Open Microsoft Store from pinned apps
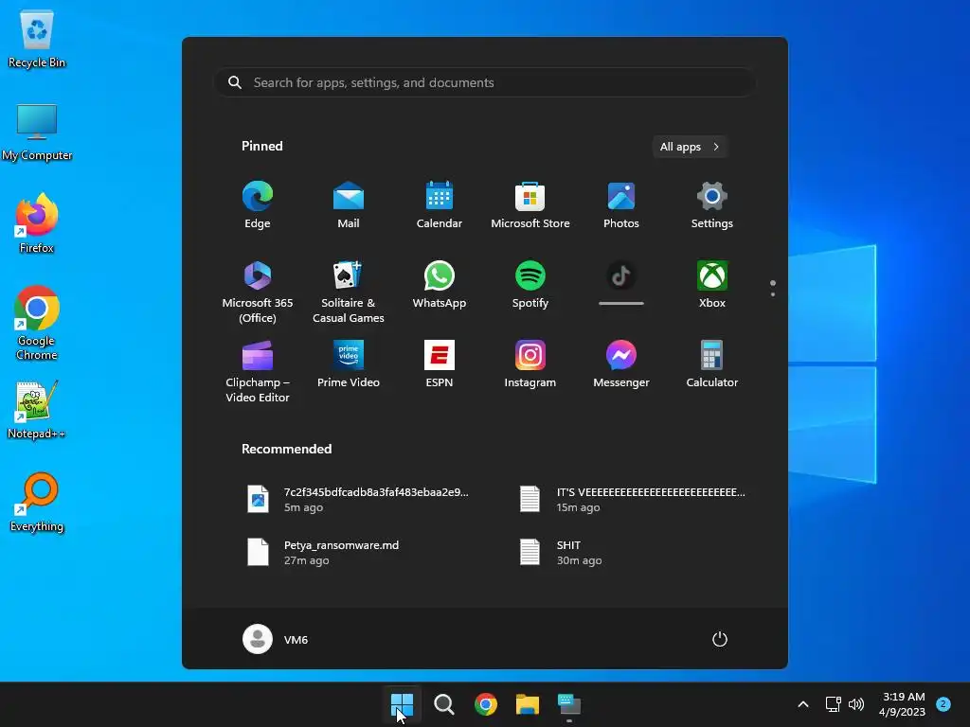The width and height of the screenshot is (970, 727). pos(530,205)
